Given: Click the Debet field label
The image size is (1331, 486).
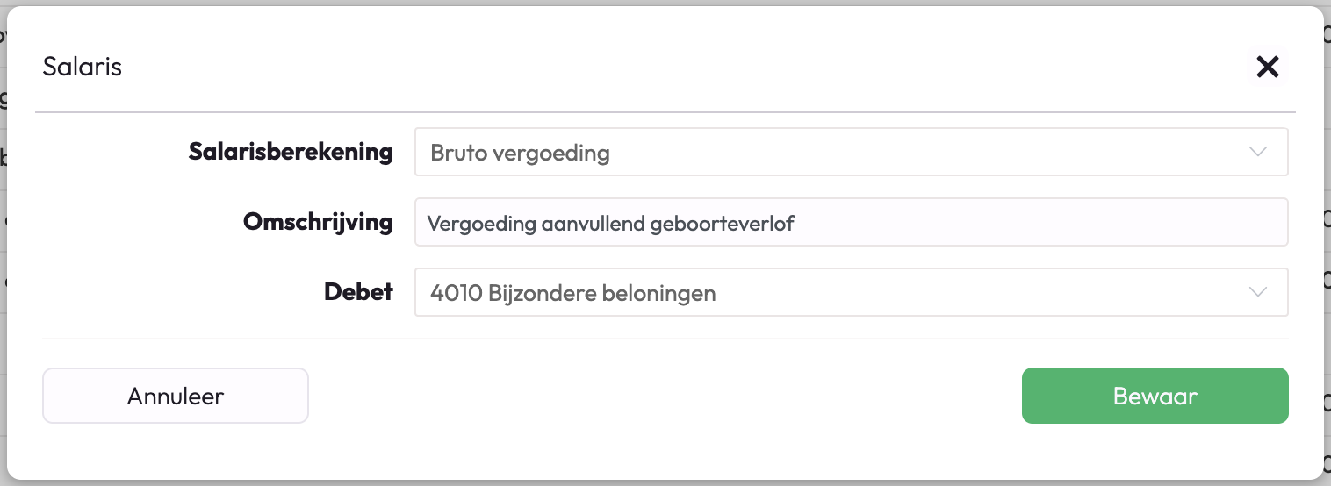Looking at the screenshot, I should pos(358,292).
